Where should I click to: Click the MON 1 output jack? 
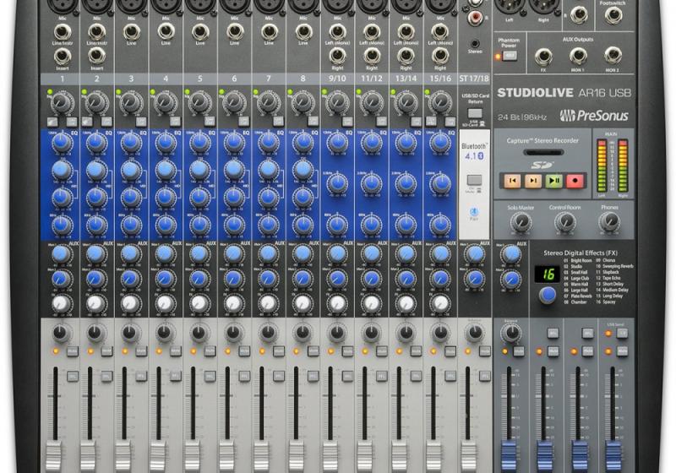coord(577,56)
